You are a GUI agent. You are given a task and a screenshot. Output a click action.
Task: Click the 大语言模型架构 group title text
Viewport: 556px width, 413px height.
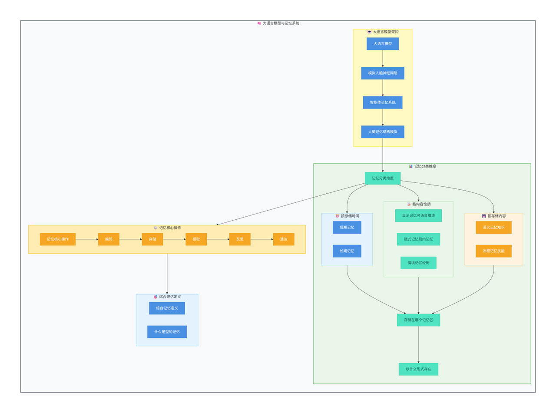(x=386, y=32)
